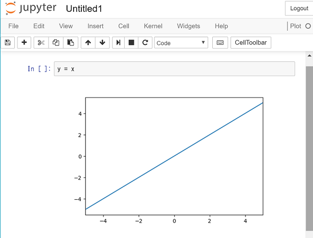Open the Edit menu
Image resolution: width=313 pixels, height=238 pixels.
coord(39,26)
